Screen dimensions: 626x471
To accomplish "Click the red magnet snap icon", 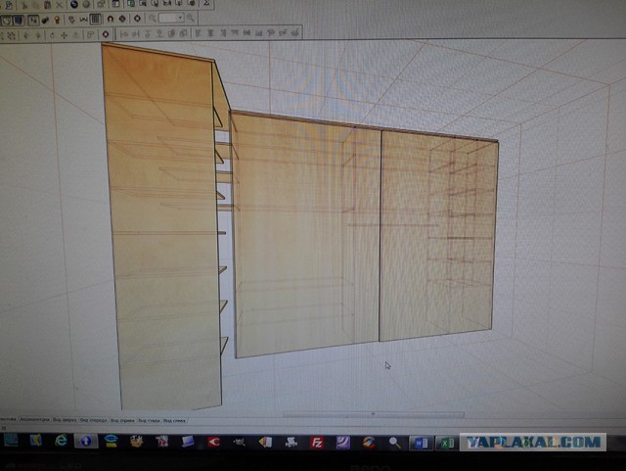I will point(111,19).
